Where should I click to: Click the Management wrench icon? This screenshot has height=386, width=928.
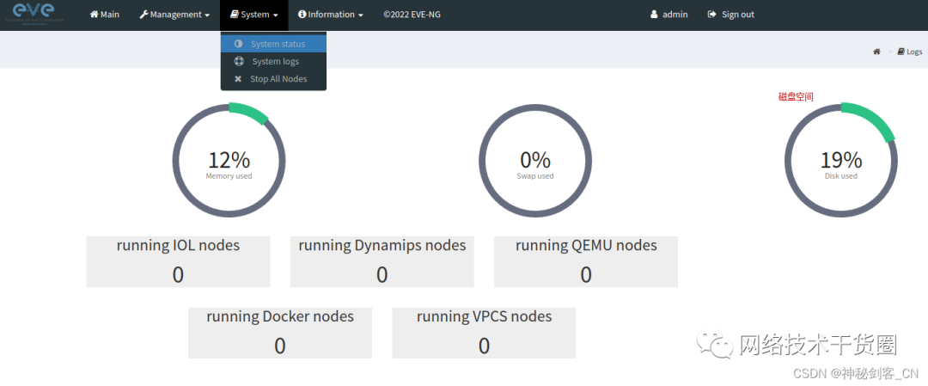click(x=143, y=15)
